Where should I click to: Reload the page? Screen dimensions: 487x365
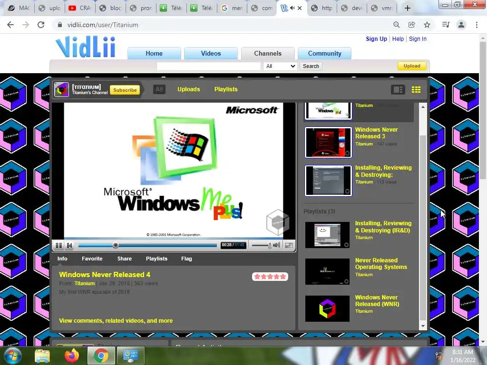41,25
